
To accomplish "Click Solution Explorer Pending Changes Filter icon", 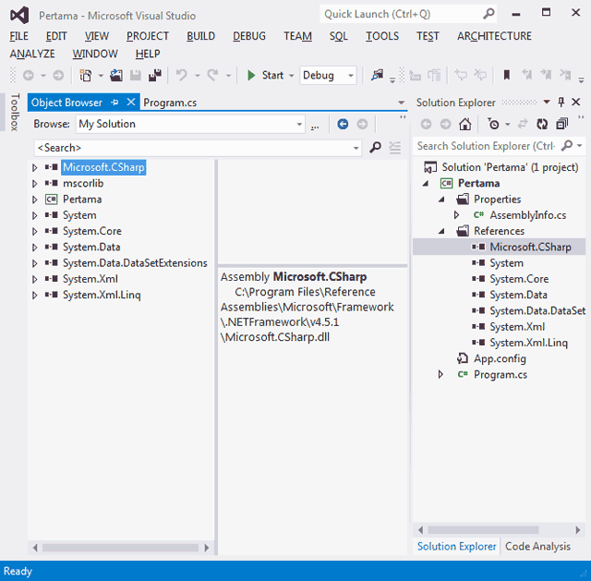I will [493, 124].
